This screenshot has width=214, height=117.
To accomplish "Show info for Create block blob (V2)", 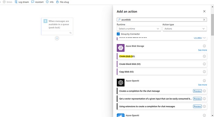I will click(x=204, y=64).
